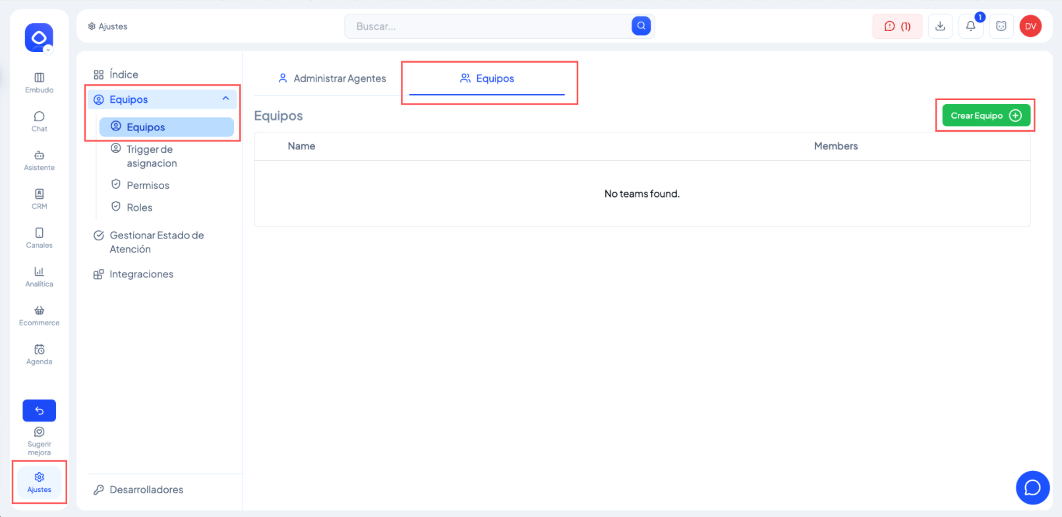Click the Crear Equipo button
Viewport: 1062px width, 517px height.
pos(986,115)
